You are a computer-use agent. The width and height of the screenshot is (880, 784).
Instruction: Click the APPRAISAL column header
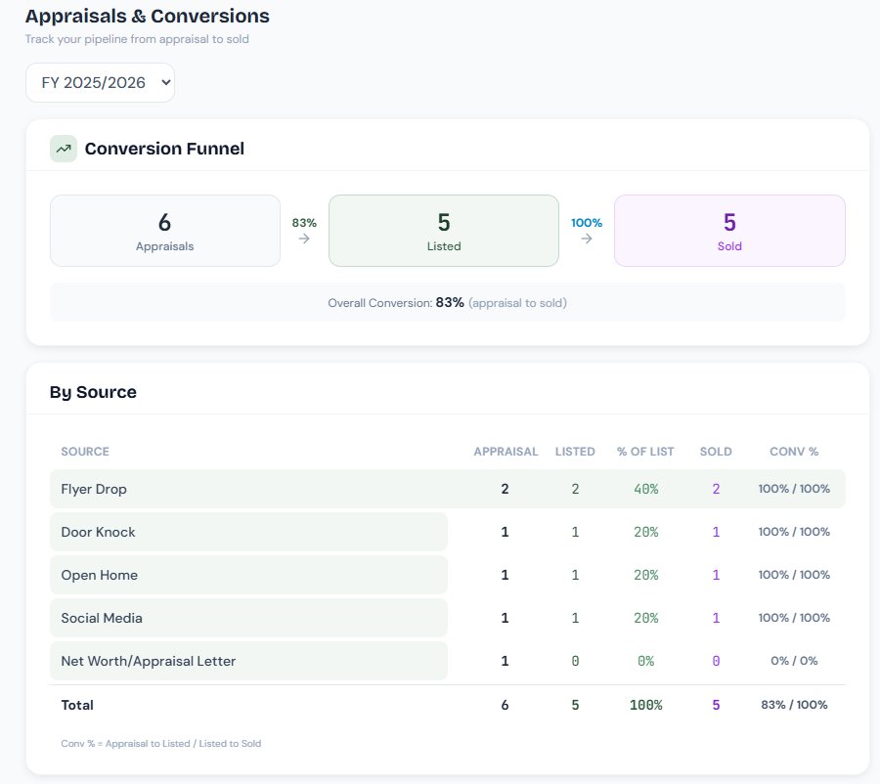[x=506, y=452]
